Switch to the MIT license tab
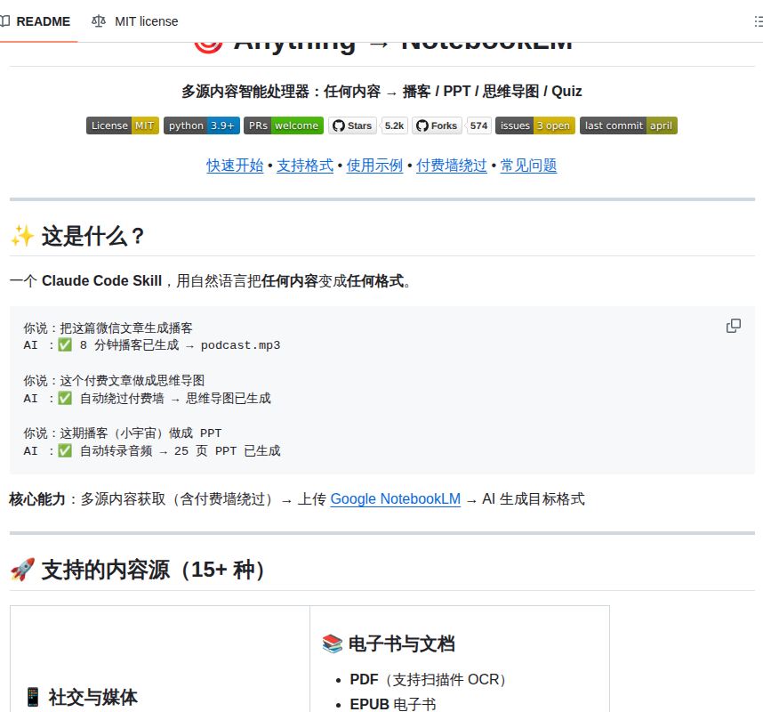Screen dimensions: 763x712 [x=135, y=21]
